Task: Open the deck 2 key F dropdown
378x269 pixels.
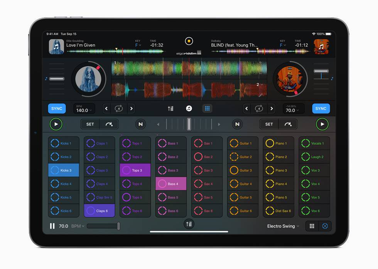Action: 283,45
